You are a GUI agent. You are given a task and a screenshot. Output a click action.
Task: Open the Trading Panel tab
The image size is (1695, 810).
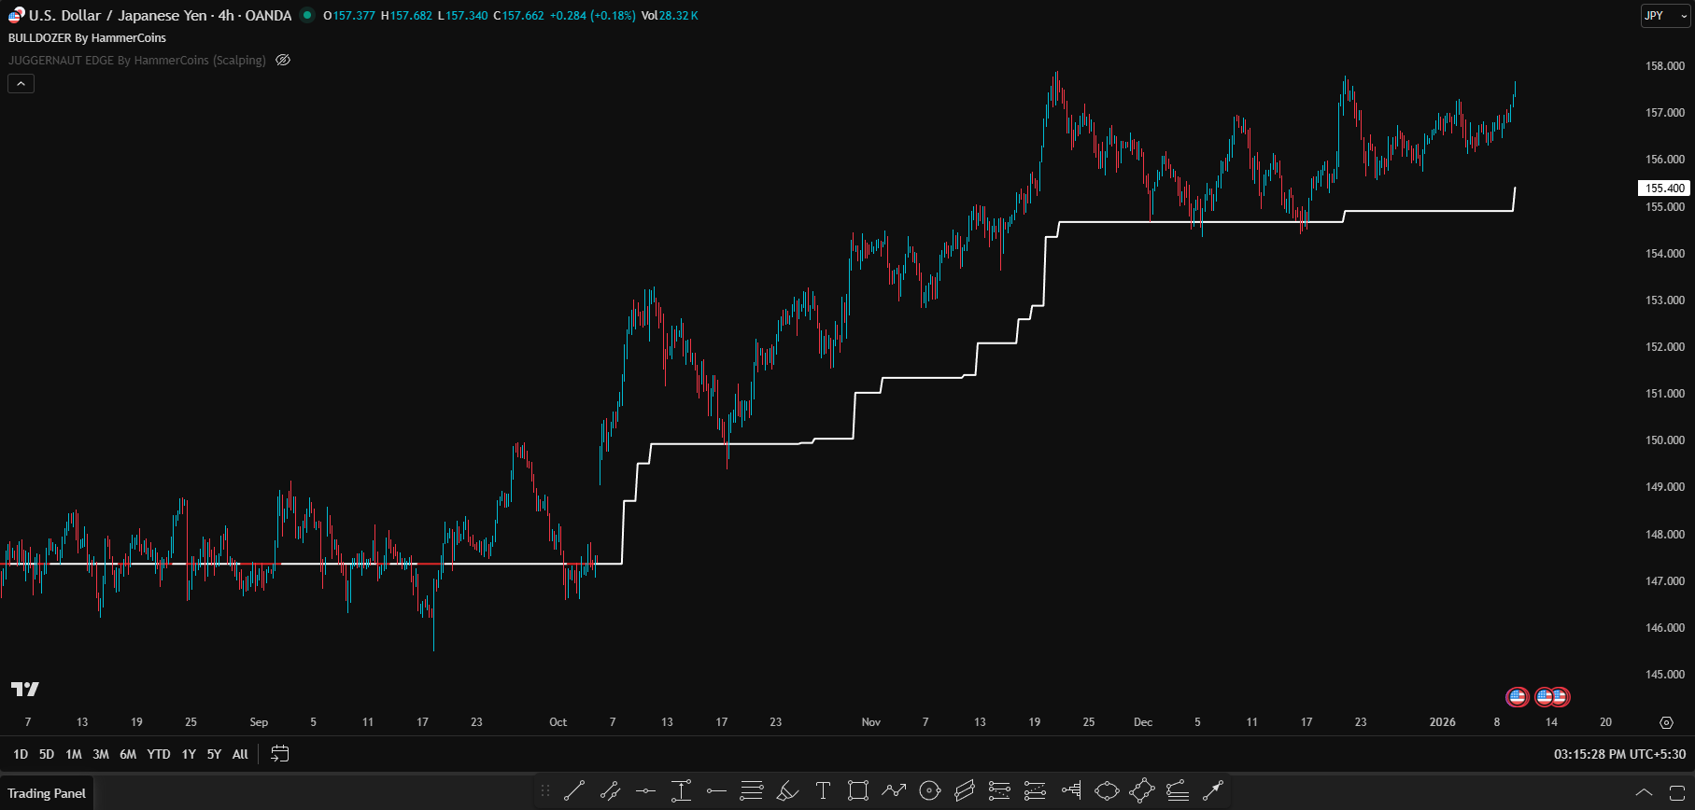47,793
